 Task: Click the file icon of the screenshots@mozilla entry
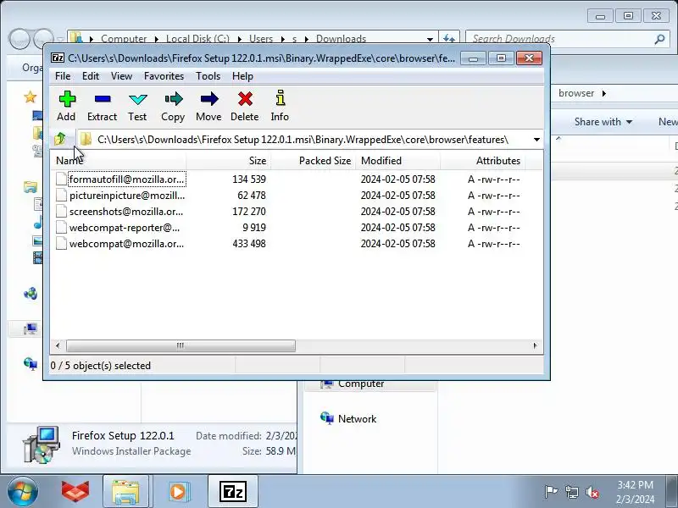click(61, 211)
